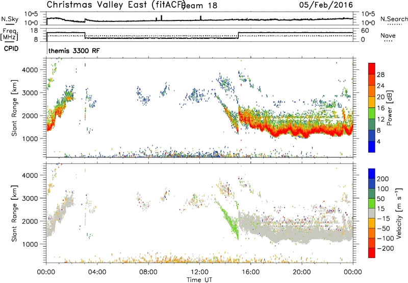The width and height of the screenshot is (408, 283).
Task: Select the '-100' tick on the Velocity scale
Action: pos(386,239)
